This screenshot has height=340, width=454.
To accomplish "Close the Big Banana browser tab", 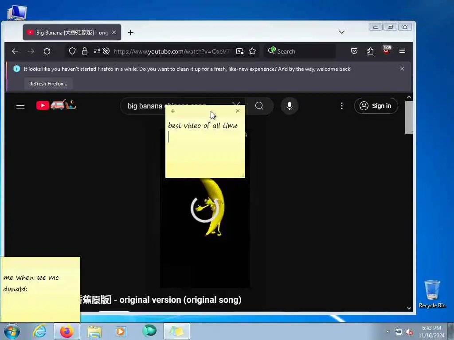I will [114, 32].
